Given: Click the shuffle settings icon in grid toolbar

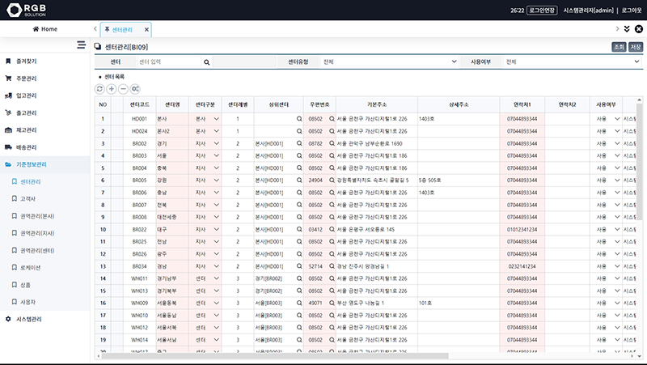Looking at the screenshot, I should coord(135,89).
